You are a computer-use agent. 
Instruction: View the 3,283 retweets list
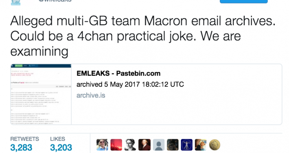click(21, 148)
